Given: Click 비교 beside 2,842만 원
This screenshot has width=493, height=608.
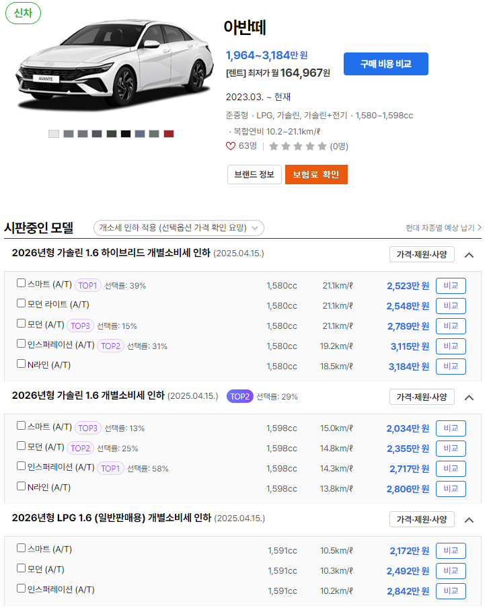Looking at the screenshot, I should [451, 591].
